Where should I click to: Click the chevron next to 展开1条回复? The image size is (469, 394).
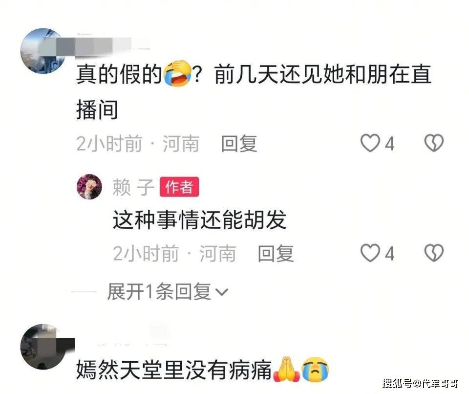pos(222,292)
